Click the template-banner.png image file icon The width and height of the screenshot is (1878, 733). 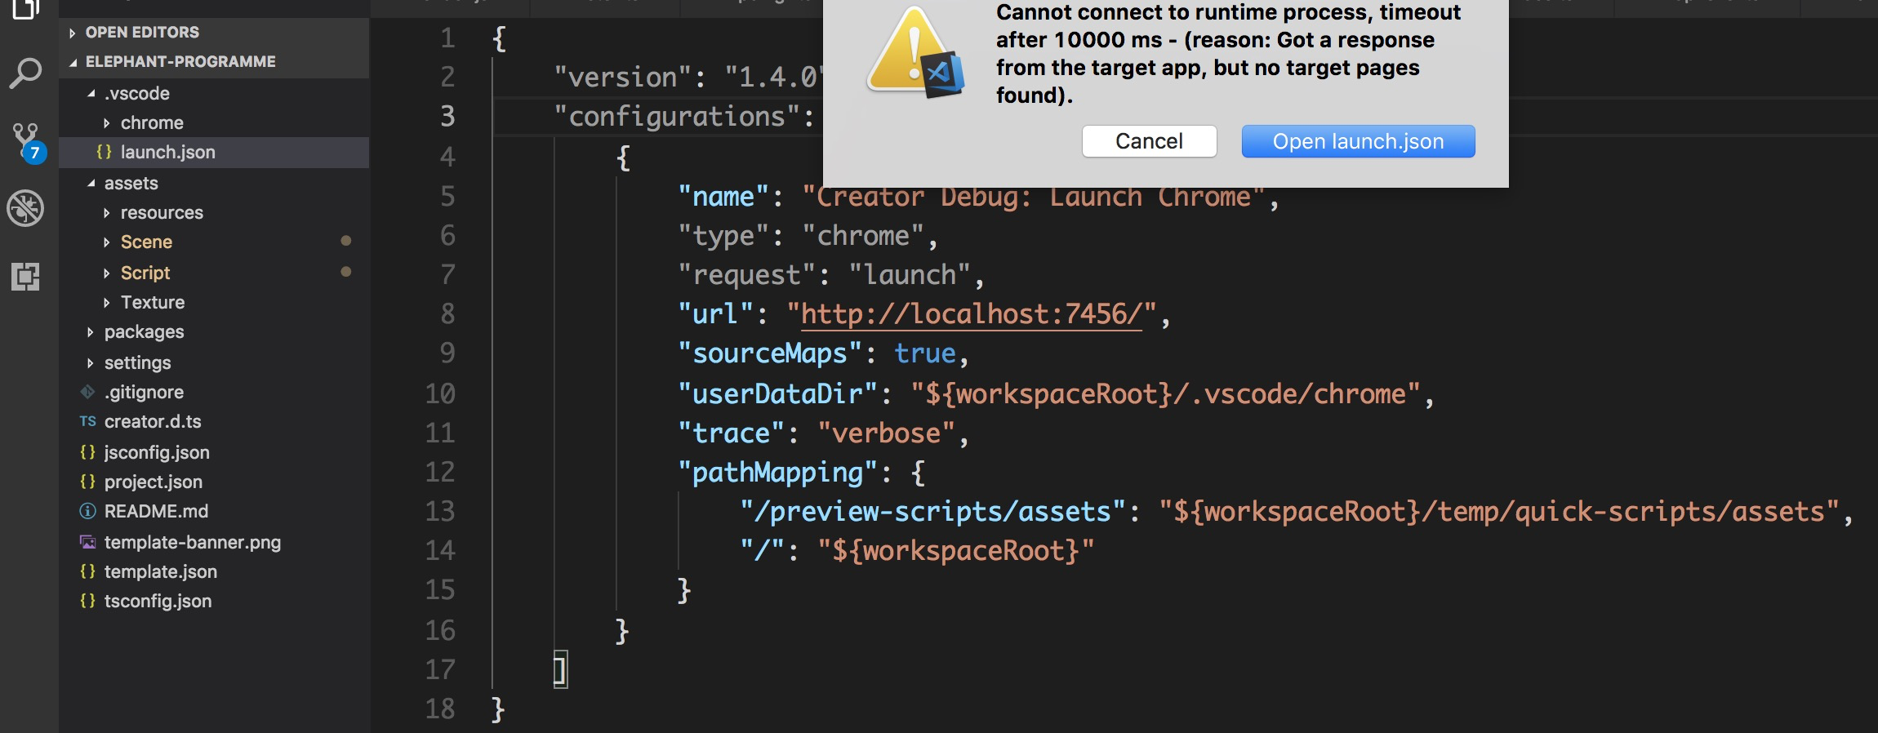coord(87,542)
